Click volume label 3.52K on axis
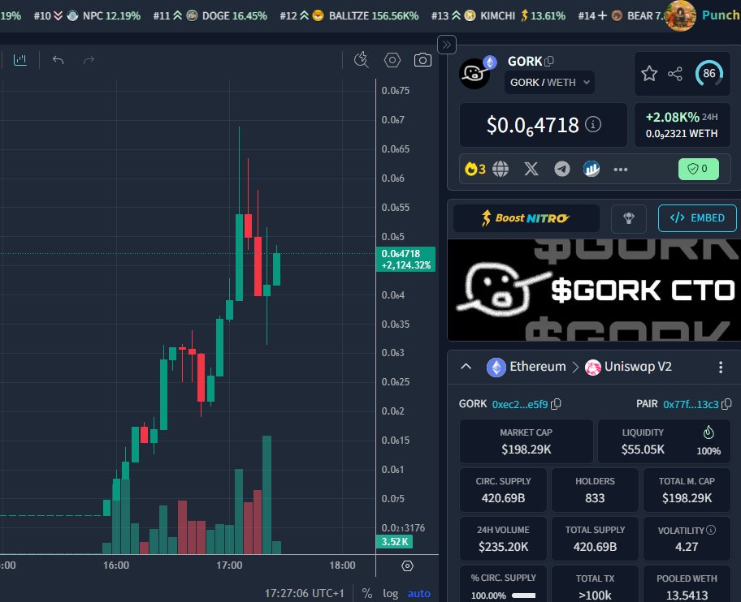The height and width of the screenshot is (602, 741). tap(394, 542)
